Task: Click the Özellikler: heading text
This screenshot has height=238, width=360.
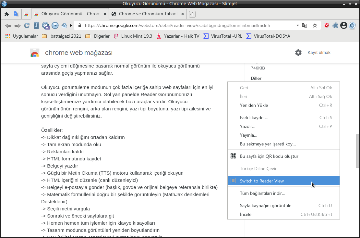Action: pyautogui.click(x=52, y=130)
